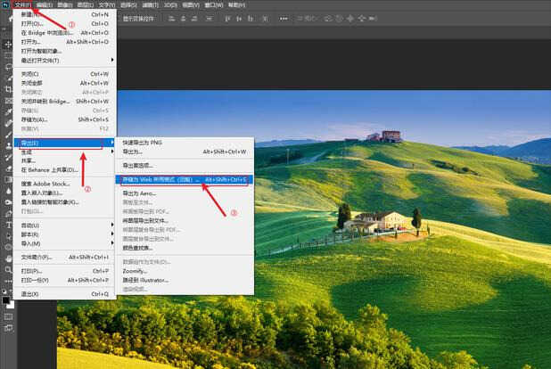Open the three-dots align options in options bar
The image size is (551, 369).
[x=284, y=19]
